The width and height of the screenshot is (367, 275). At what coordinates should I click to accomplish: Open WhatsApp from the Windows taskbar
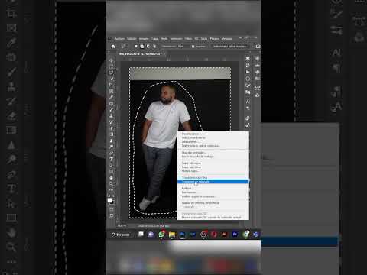pos(161,235)
